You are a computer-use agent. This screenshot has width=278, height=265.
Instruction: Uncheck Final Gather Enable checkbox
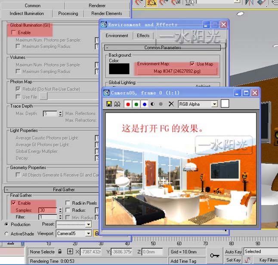click(x=13, y=203)
